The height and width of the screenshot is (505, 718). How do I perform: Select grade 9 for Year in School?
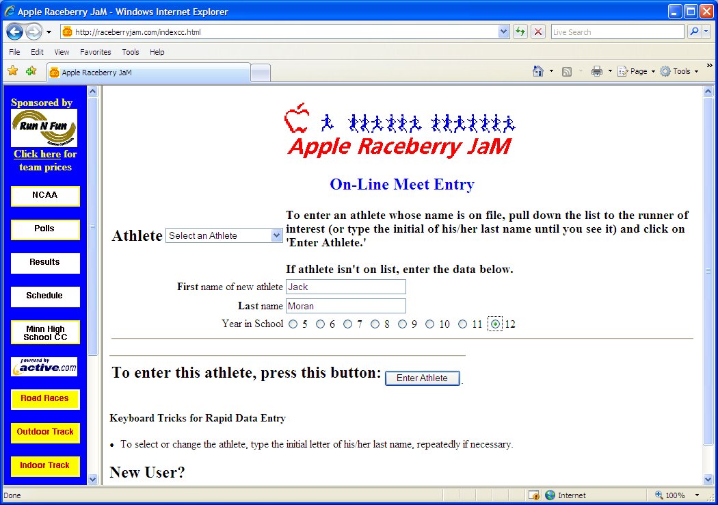click(403, 324)
